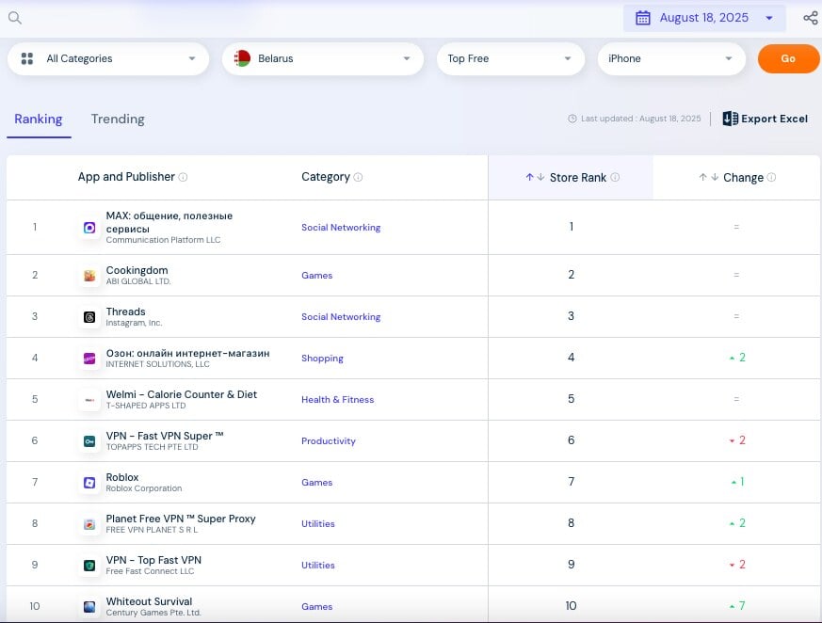Open the Roblox app title
This screenshot has height=623, width=822.
click(x=122, y=477)
